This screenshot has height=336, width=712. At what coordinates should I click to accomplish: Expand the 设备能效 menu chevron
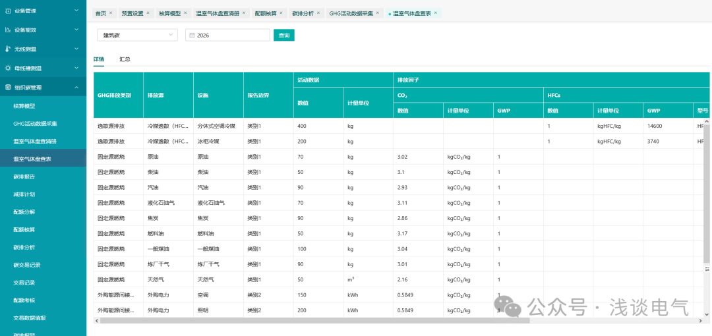point(76,30)
